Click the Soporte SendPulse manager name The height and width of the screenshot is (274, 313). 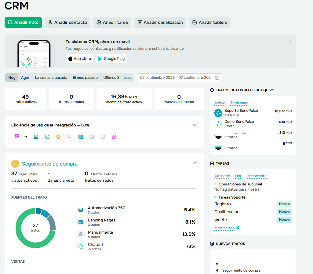241,111
